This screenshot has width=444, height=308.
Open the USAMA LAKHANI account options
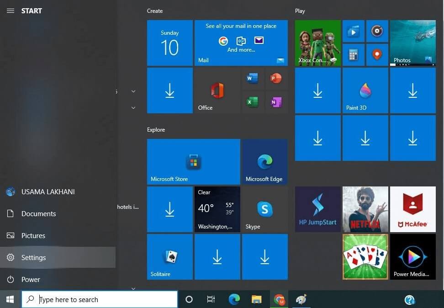pos(58,192)
